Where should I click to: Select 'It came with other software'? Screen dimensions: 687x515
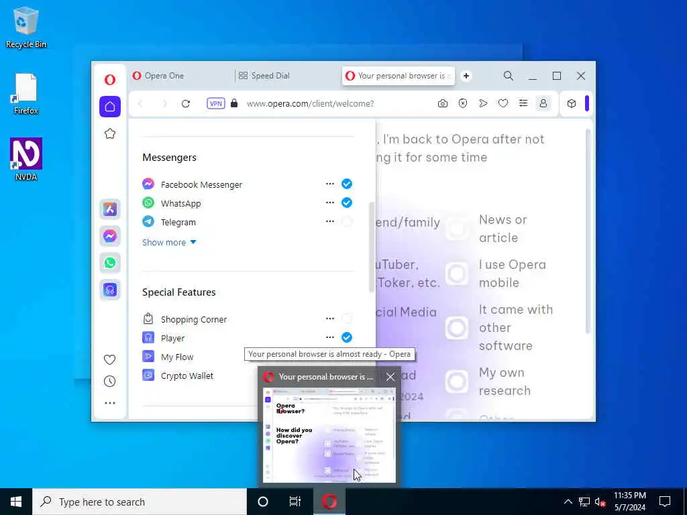(457, 327)
